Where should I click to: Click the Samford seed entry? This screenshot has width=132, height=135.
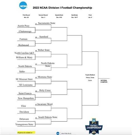coord(44,37)
